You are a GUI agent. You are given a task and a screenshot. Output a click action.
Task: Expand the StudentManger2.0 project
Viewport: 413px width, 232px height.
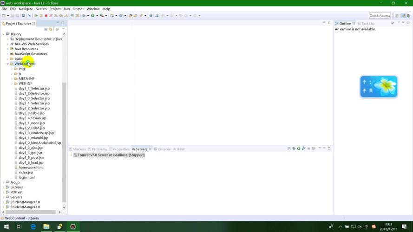[x=3, y=202]
